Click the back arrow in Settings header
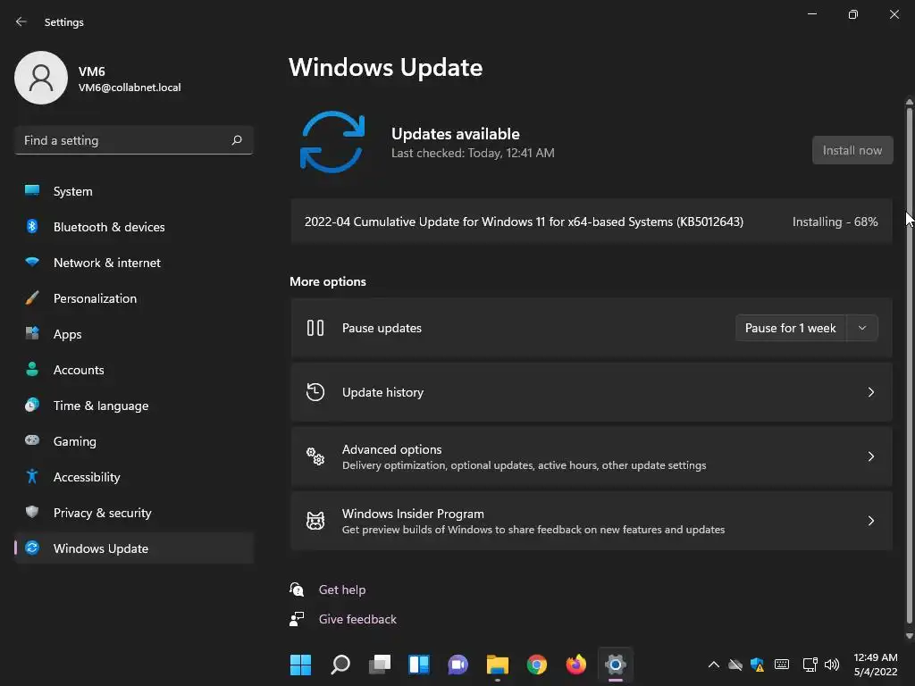This screenshot has height=686, width=915. click(x=21, y=21)
